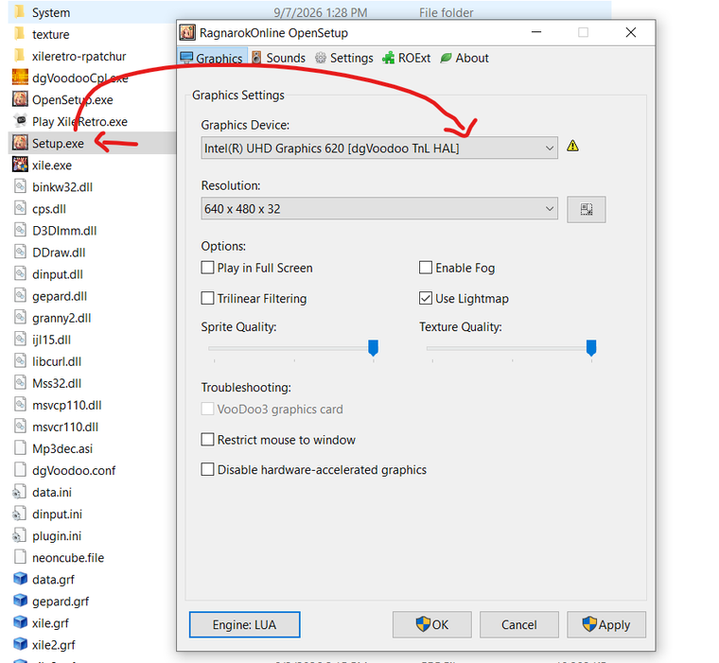Viewport: 719px width, 663px height.
Task: Click the Setup.exe file icon
Action: (20, 143)
